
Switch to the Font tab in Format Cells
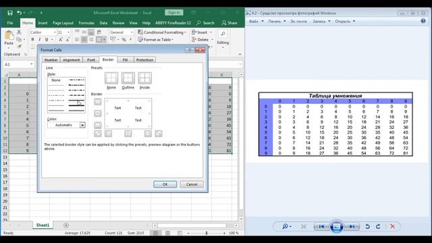point(91,60)
